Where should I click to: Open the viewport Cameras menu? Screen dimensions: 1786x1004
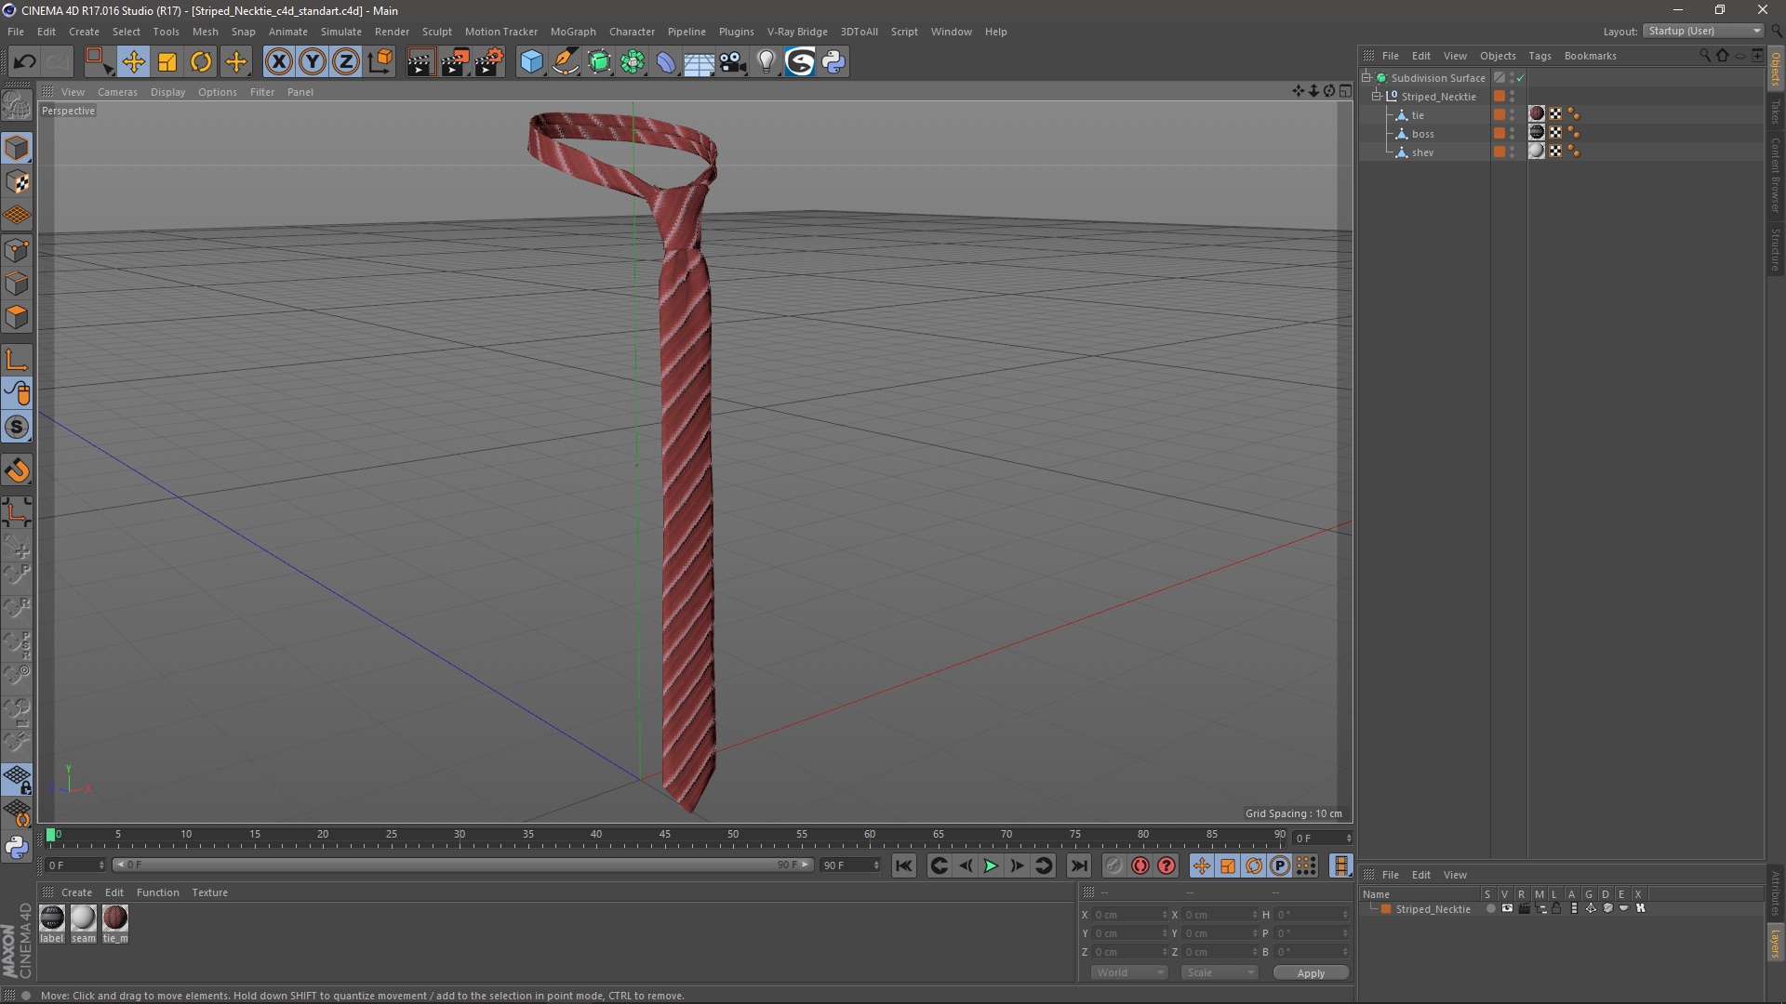click(x=117, y=92)
